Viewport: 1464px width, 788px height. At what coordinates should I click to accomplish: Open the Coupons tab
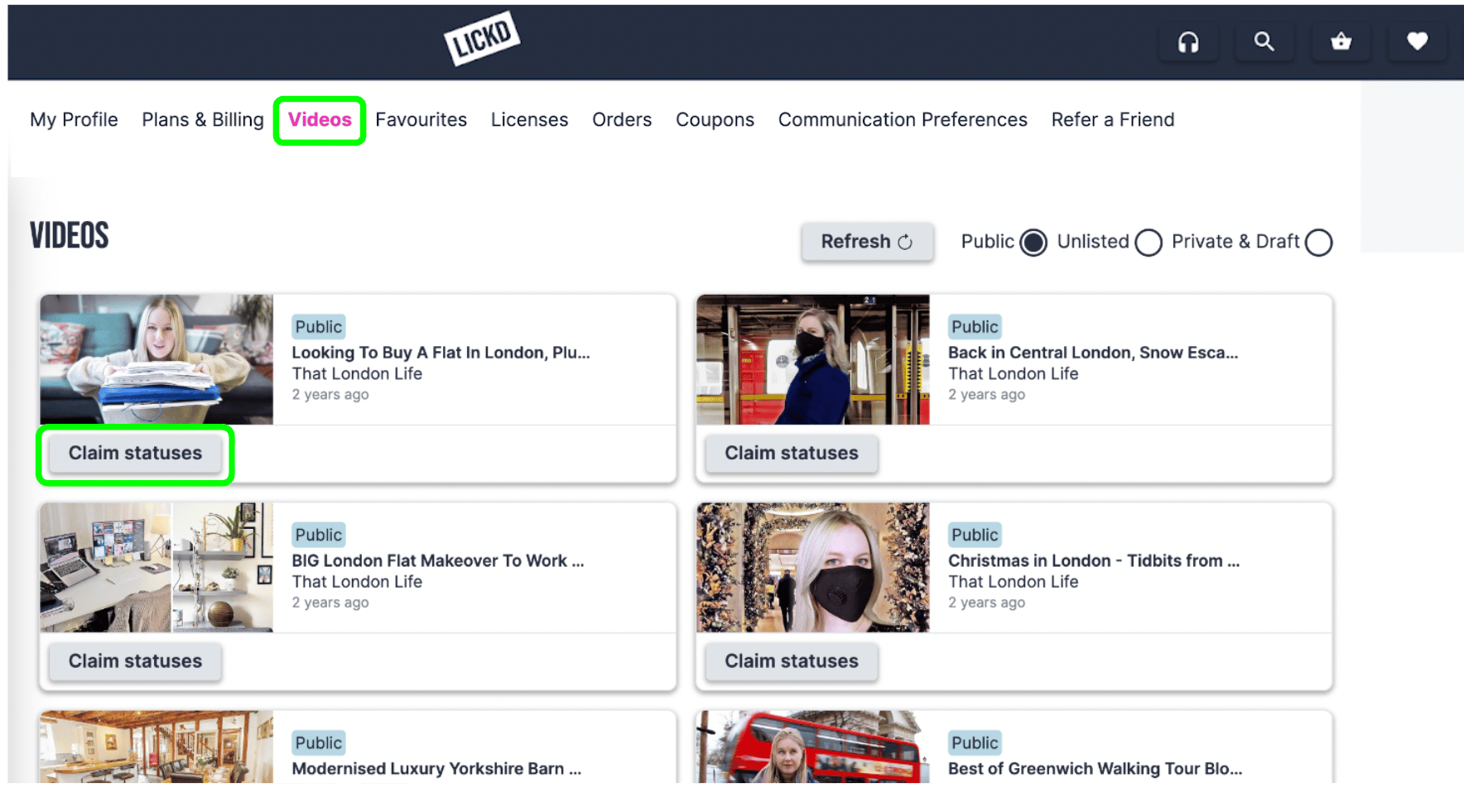pyautogui.click(x=715, y=120)
